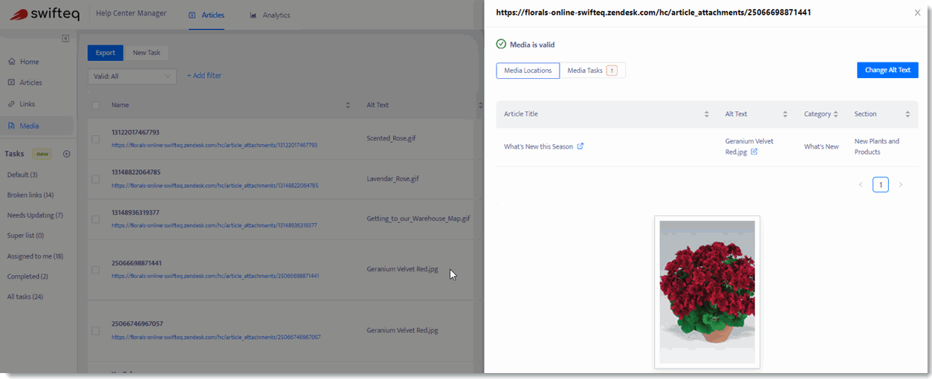Click the green 'Media is valid' check icon
The image size is (932, 379).
501,45
